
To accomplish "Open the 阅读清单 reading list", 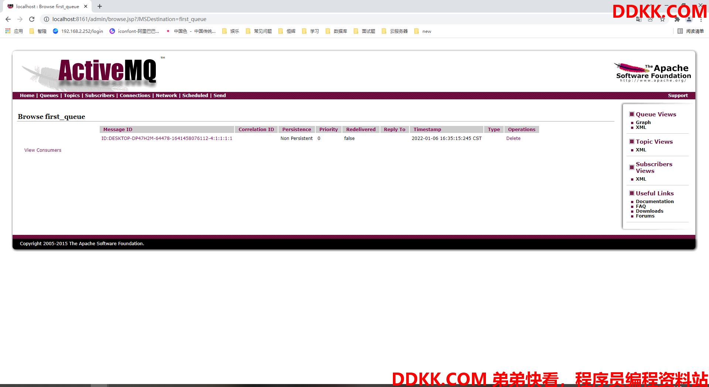I will 691,31.
